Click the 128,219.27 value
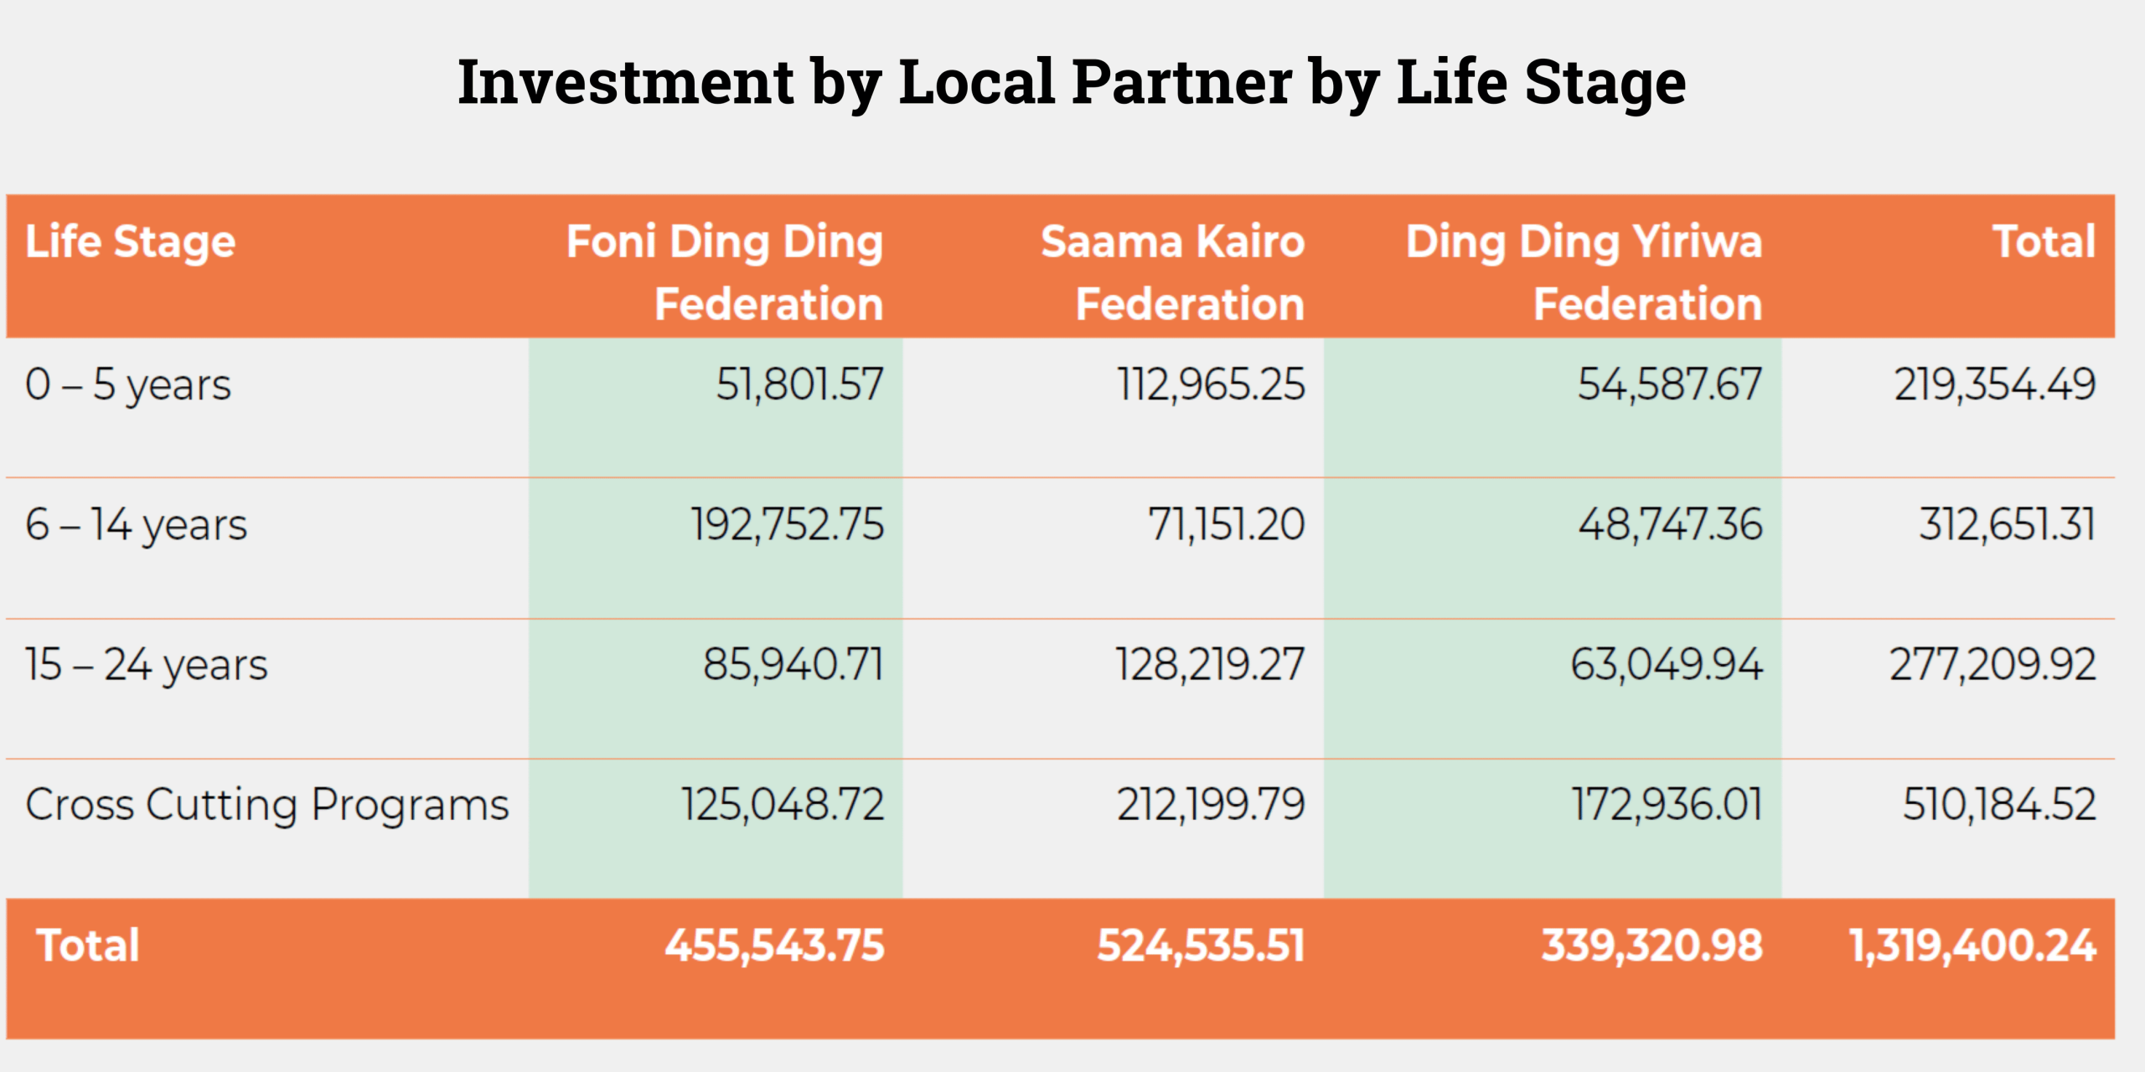Viewport: 2145px width, 1072px height. click(1210, 665)
